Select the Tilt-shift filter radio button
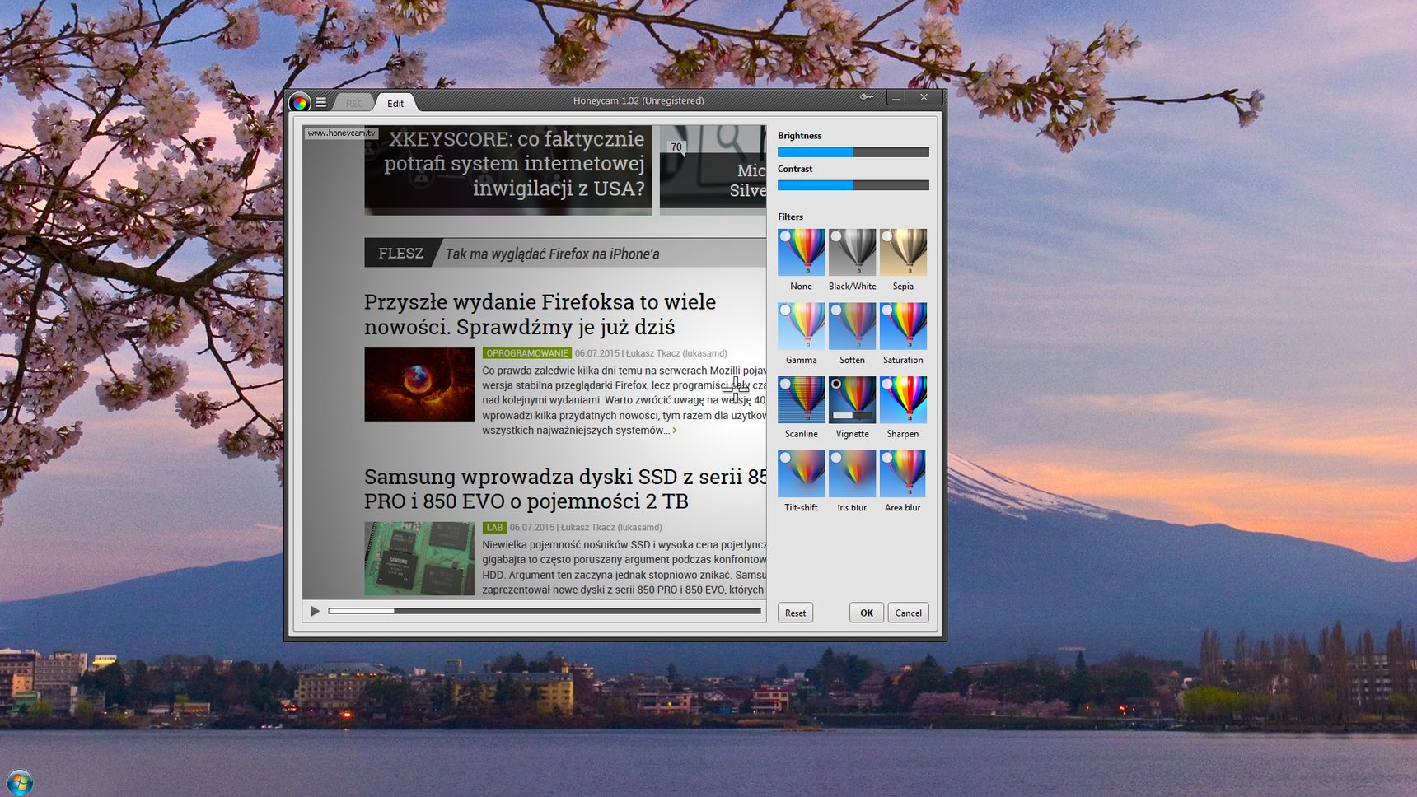 [785, 458]
